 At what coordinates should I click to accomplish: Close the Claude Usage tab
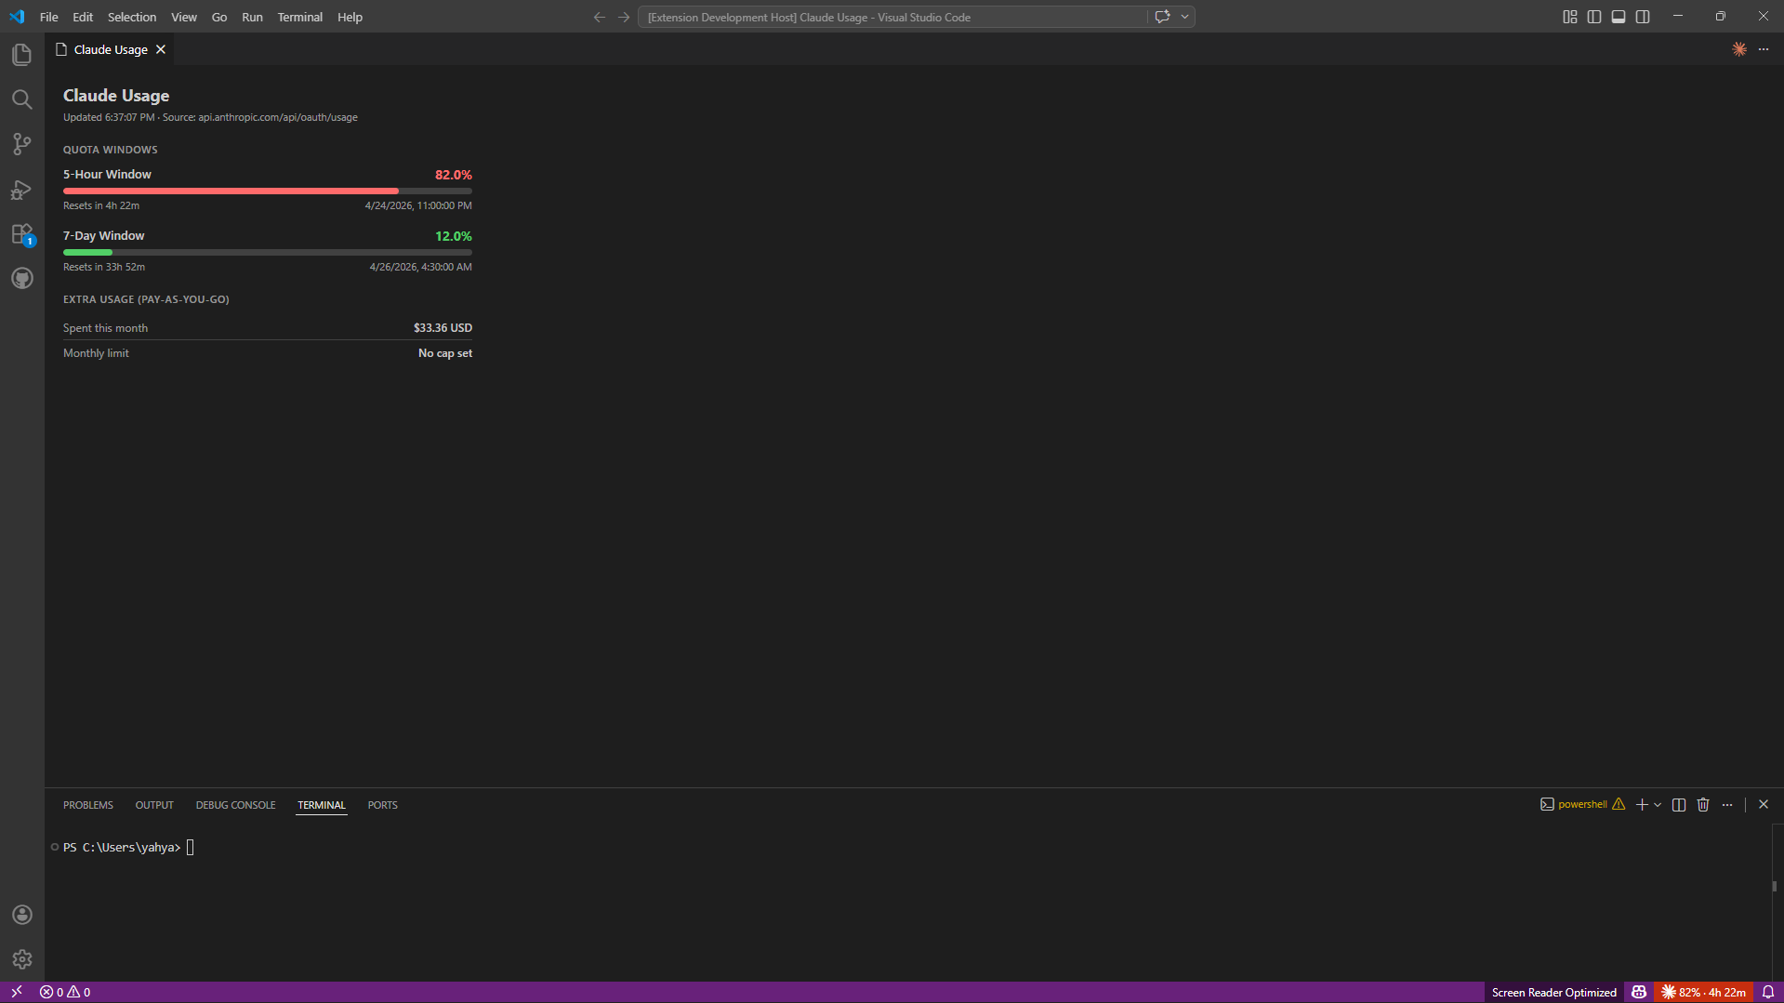pos(161,49)
